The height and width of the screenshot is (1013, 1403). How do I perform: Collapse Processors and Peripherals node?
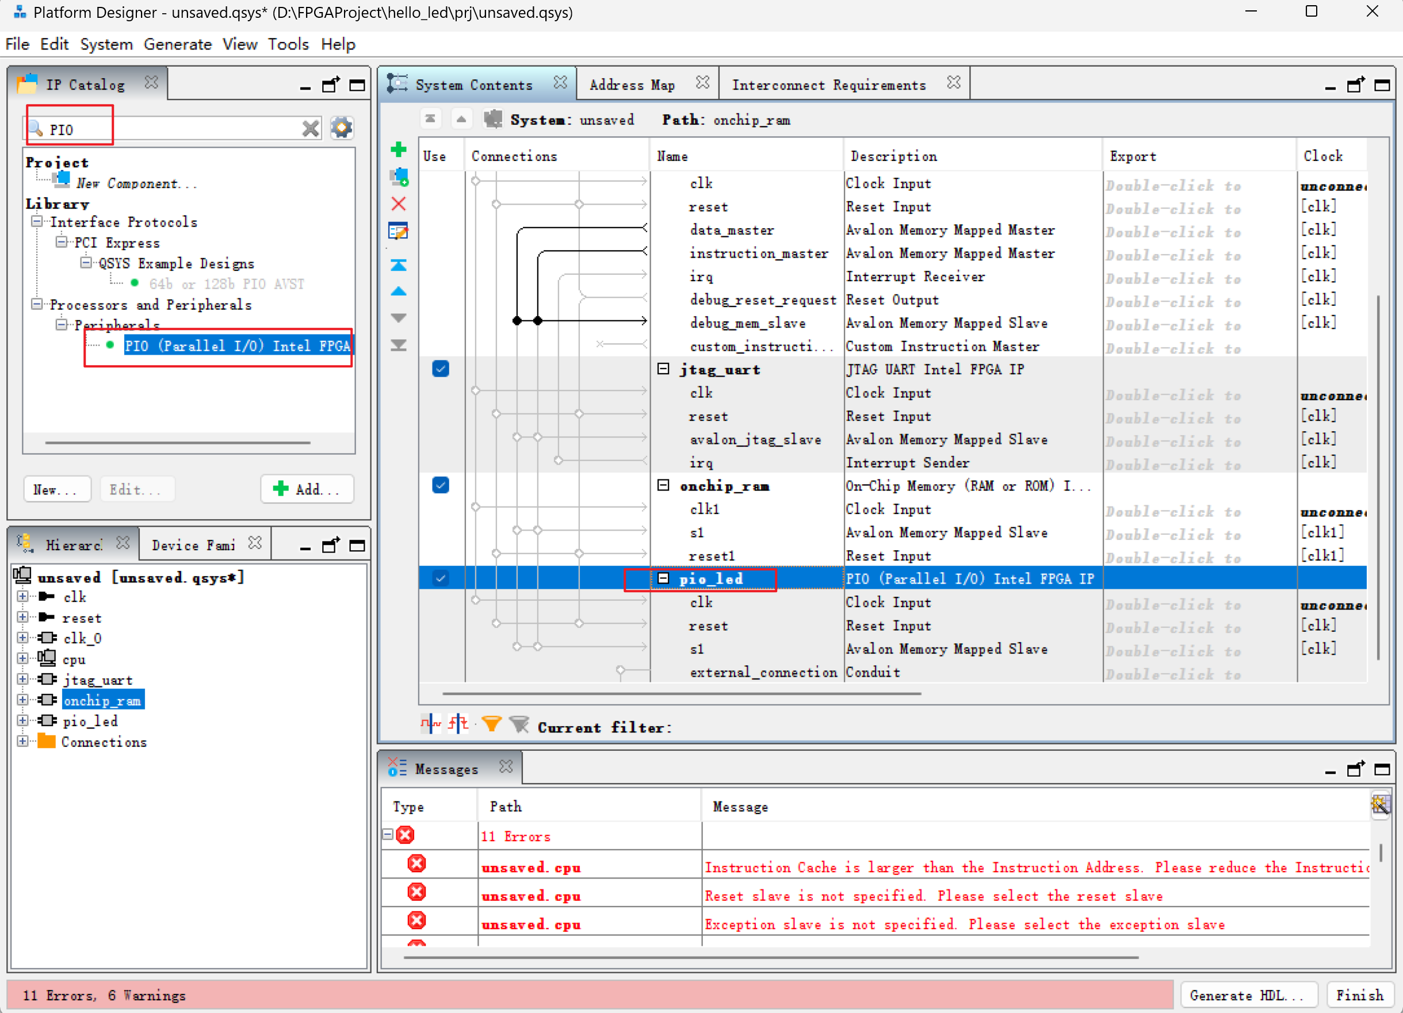click(37, 304)
